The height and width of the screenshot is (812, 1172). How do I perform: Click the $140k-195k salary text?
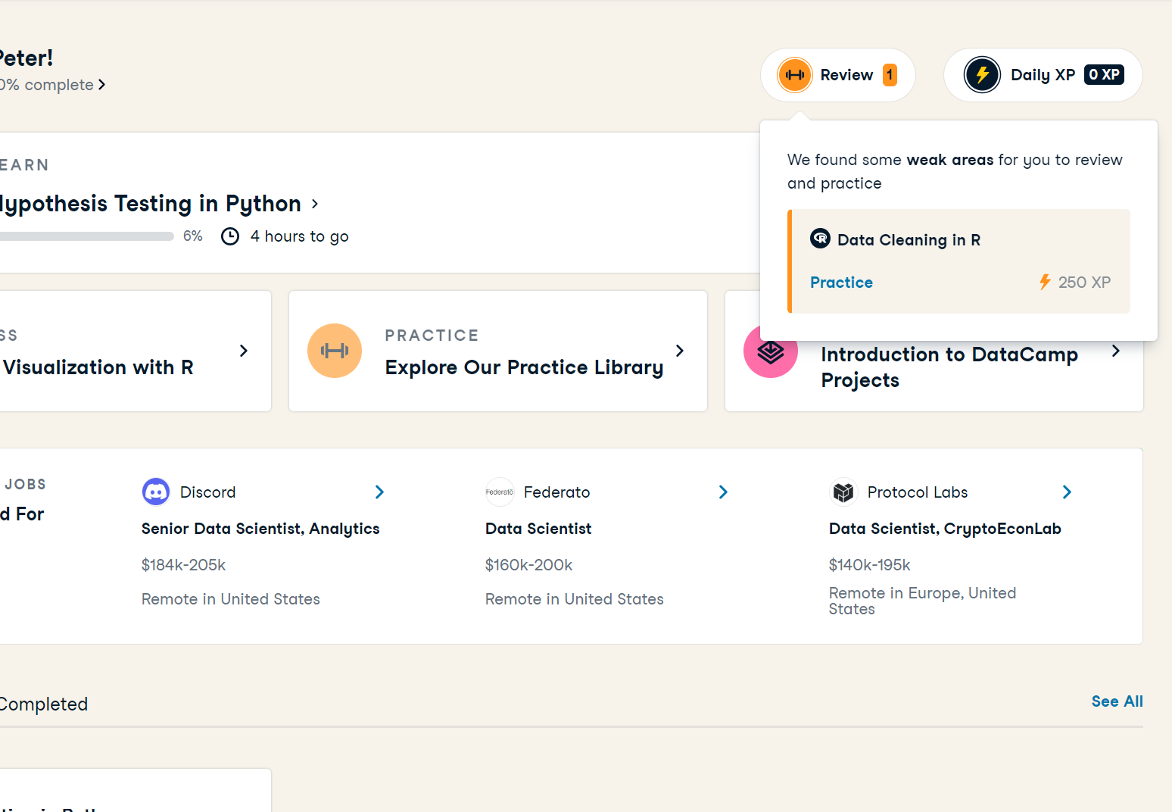(869, 565)
